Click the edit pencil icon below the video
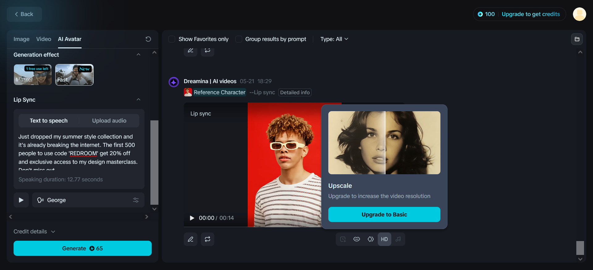593x270 pixels. tap(191, 239)
